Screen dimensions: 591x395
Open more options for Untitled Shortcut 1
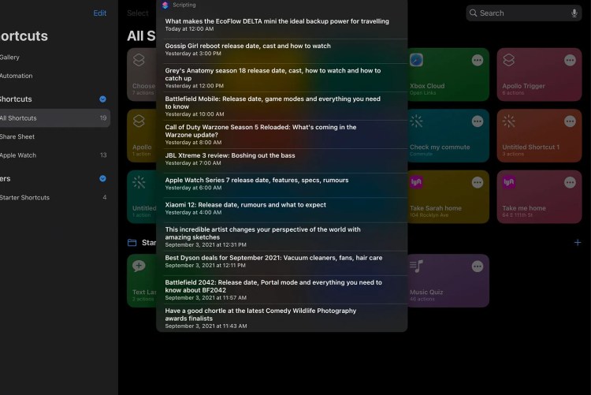click(x=570, y=121)
